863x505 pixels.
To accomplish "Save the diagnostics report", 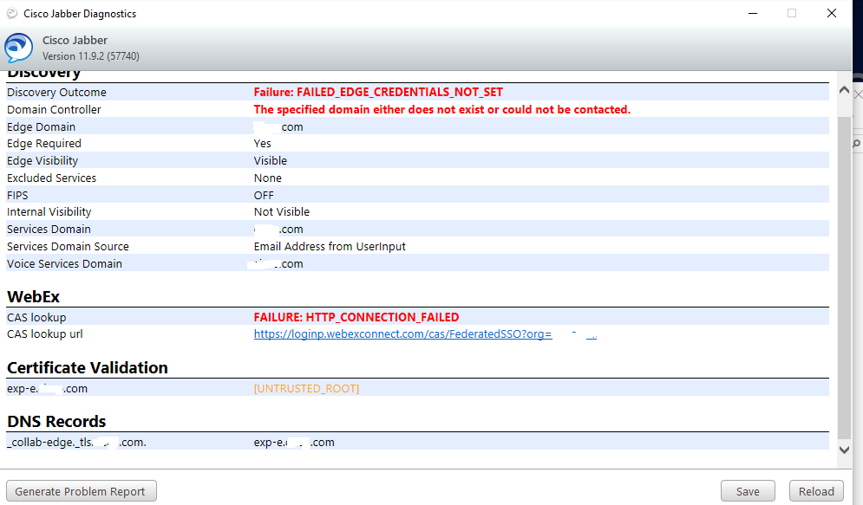I will coord(748,491).
